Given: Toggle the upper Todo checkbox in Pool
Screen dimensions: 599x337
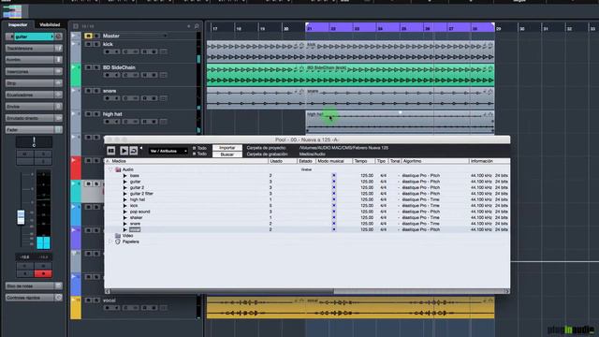Looking at the screenshot, I should tap(194, 148).
